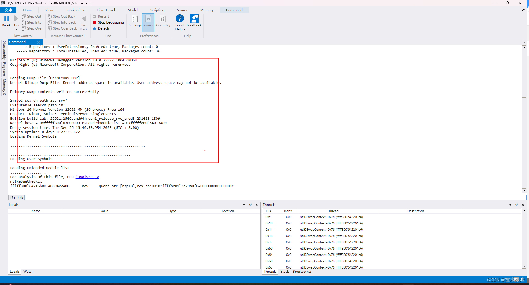Screen dimensions: 529x285
Task: Switch to the Stack bottom tab
Action: pyautogui.click(x=285, y=272)
